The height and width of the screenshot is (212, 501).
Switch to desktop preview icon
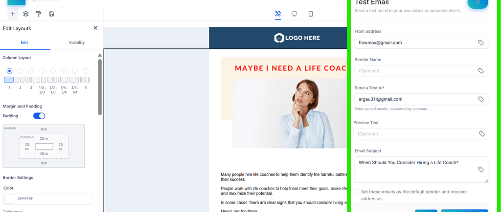294,14
